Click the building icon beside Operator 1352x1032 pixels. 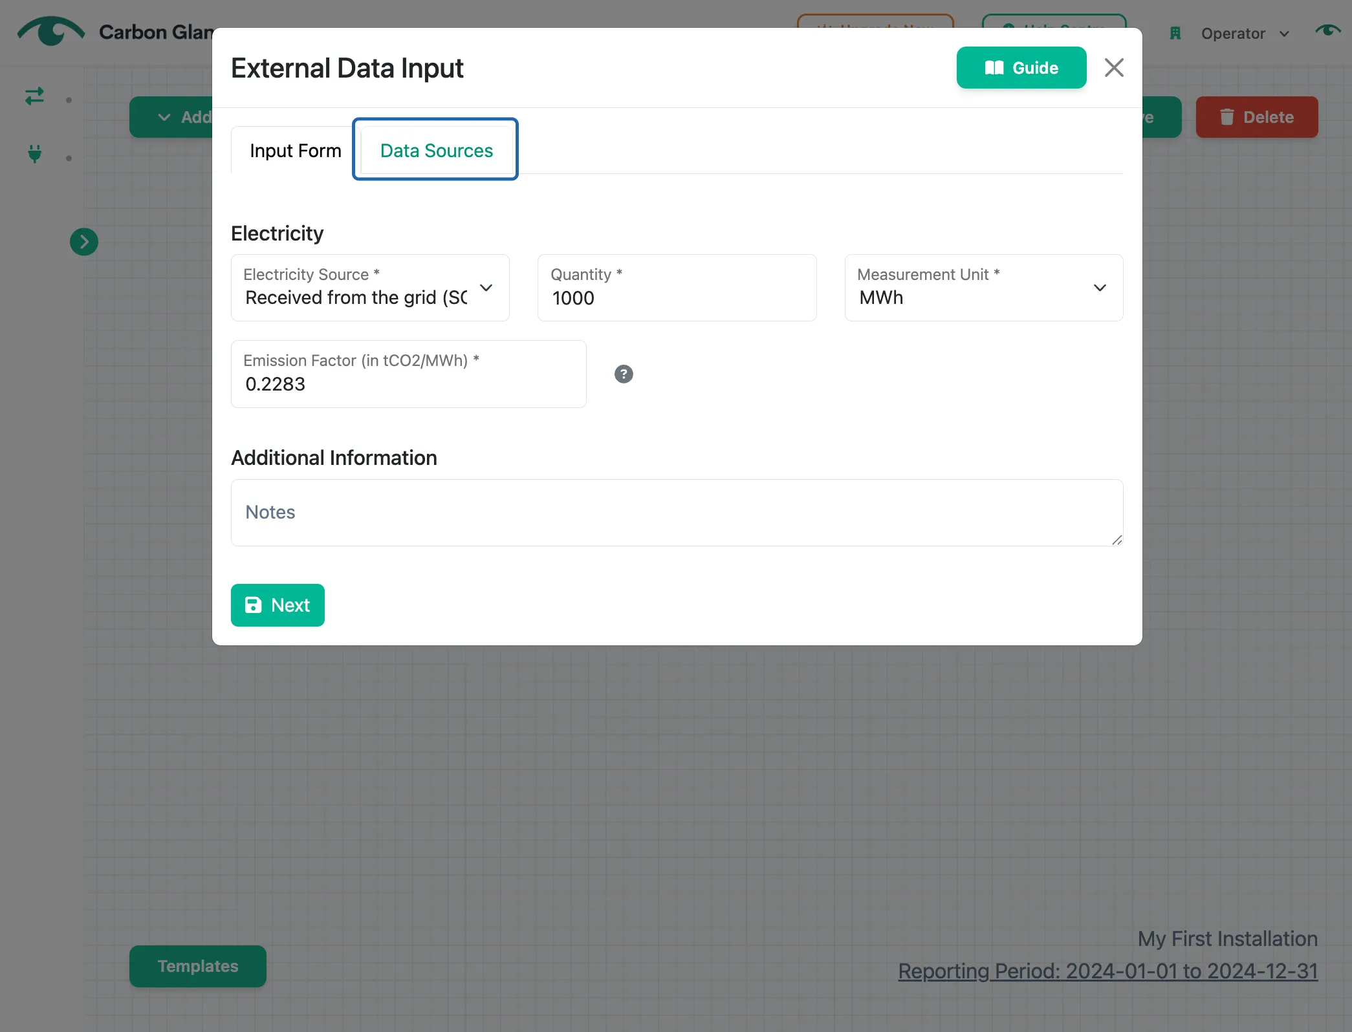[1175, 33]
